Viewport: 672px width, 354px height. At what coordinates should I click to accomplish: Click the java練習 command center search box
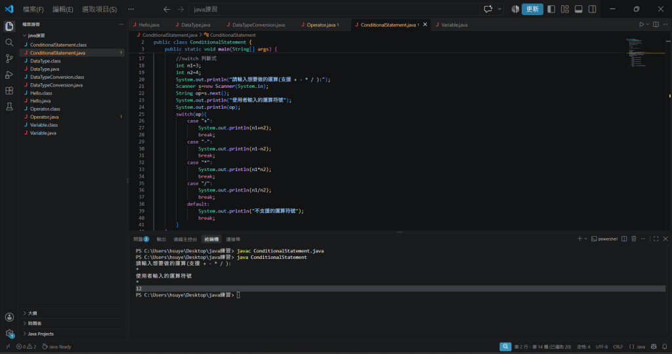pyautogui.click(x=334, y=9)
